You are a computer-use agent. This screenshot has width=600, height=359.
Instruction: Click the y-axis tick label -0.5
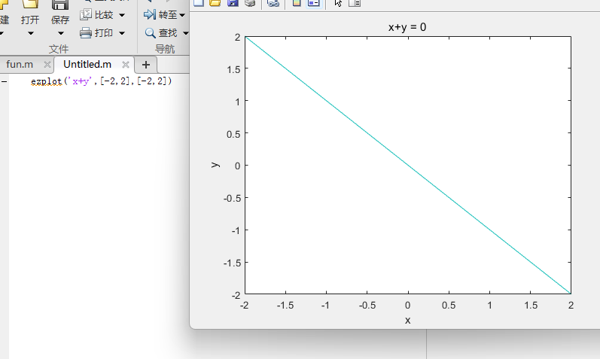click(233, 198)
